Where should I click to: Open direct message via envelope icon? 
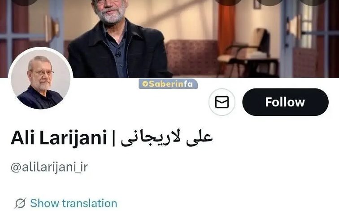click(222, 102)
